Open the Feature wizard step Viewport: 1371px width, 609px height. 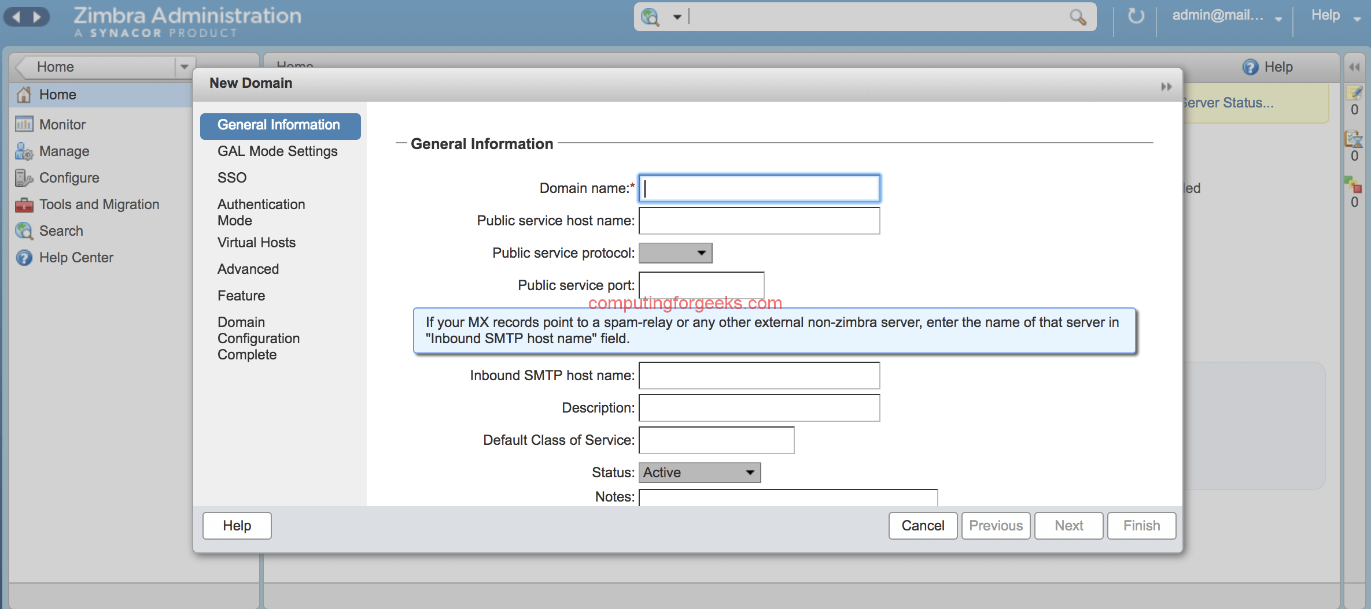(x=241, y=296)
